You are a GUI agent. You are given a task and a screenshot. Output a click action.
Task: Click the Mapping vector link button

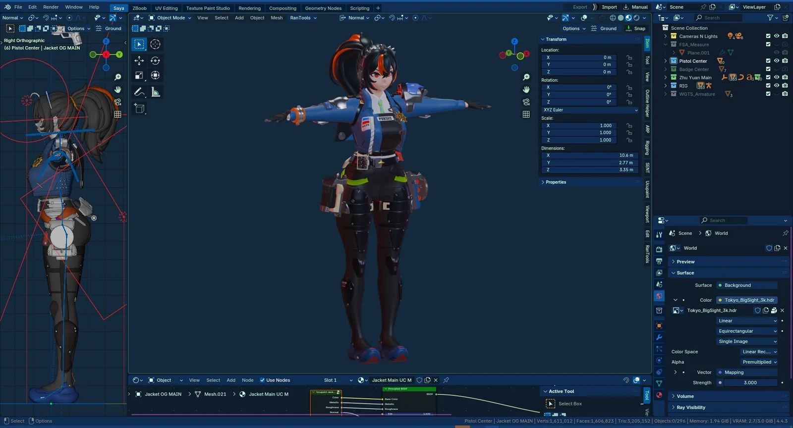click(747, 373)
